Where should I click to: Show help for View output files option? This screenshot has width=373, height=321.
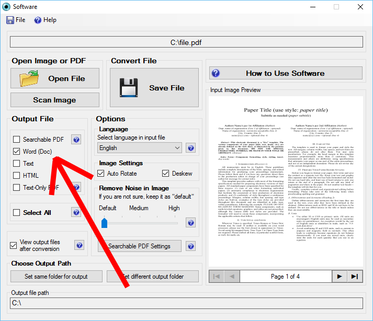point(79,245)
